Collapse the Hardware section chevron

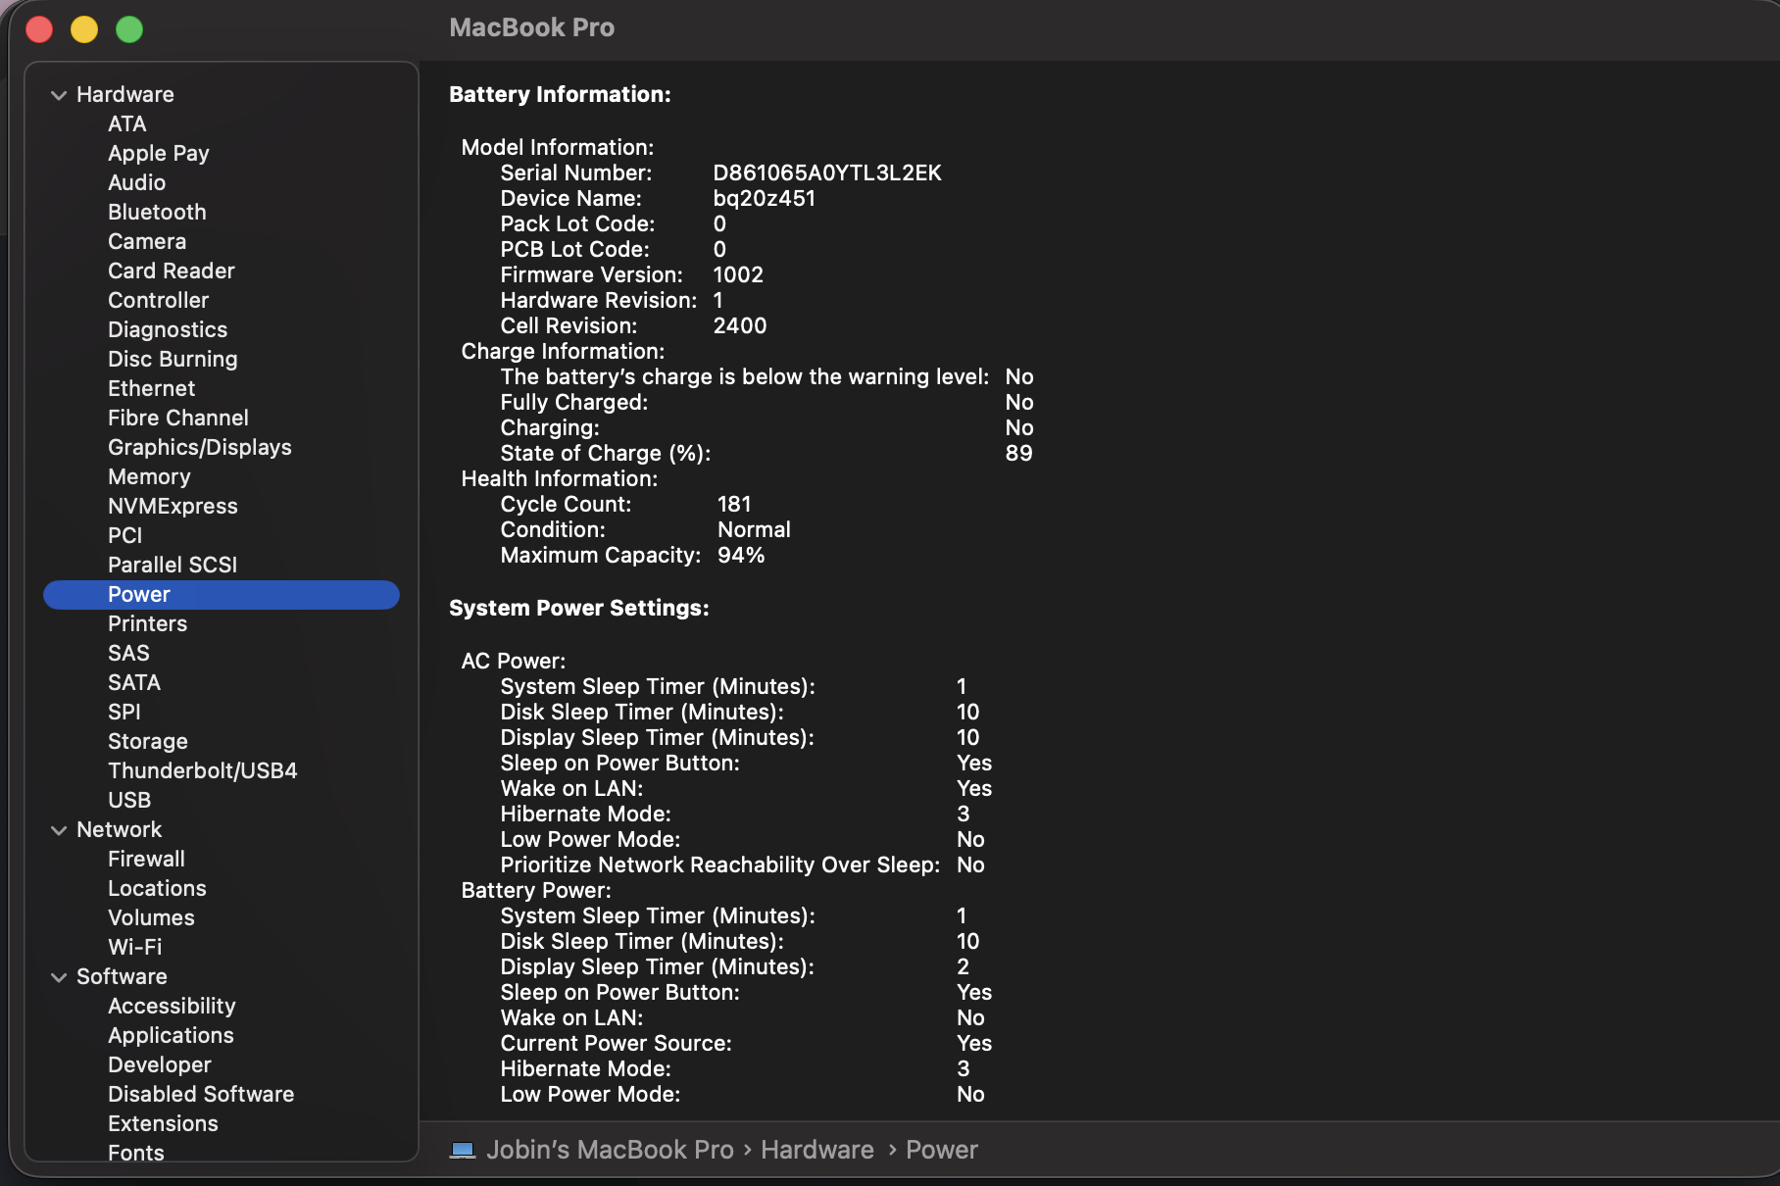coord(59,95)
